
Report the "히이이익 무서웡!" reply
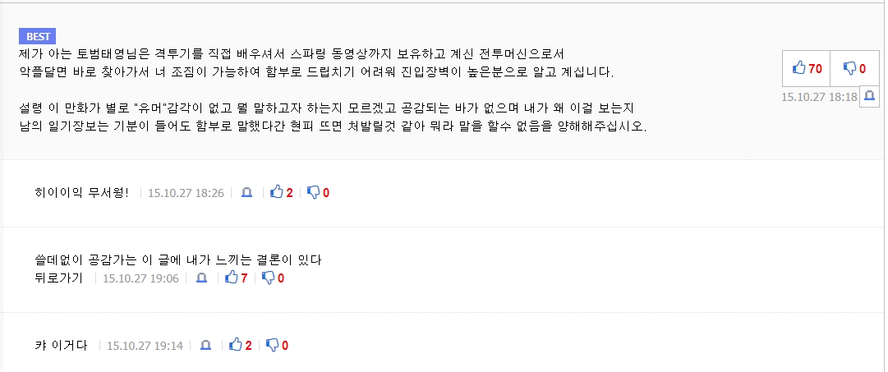pos(246,192)
